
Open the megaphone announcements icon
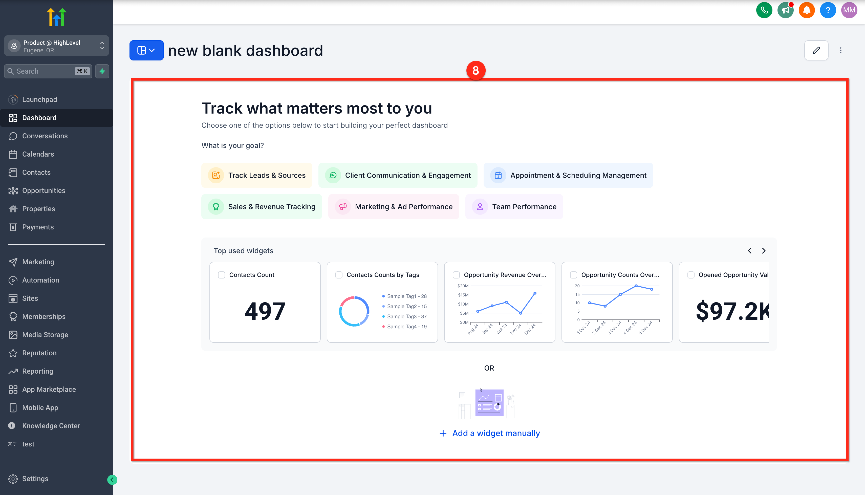[x=785, y=10]
